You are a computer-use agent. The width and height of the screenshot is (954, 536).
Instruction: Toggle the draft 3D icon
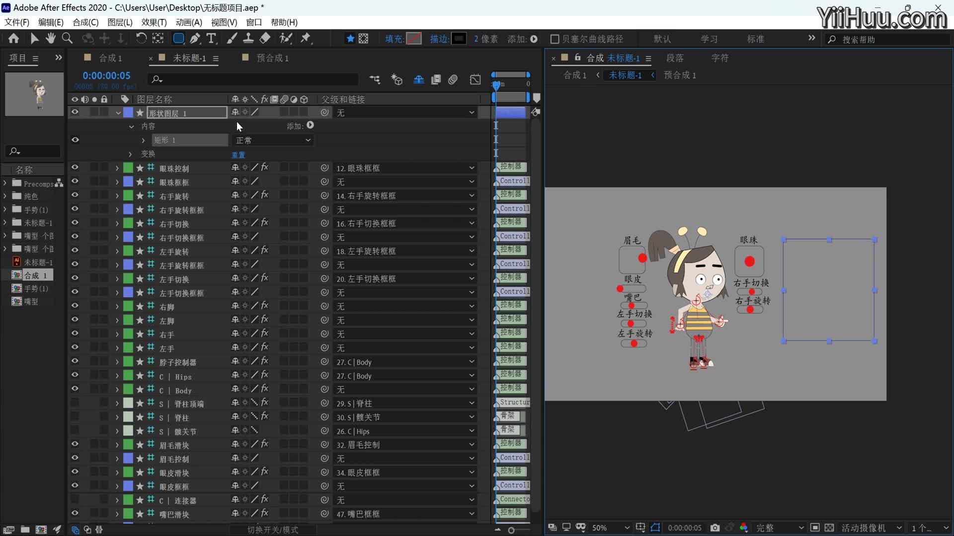[x=397, y=79]
